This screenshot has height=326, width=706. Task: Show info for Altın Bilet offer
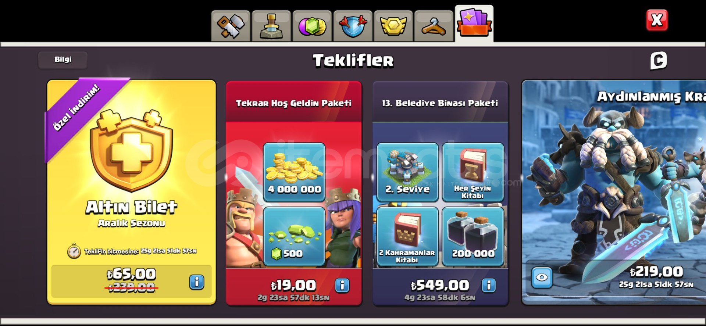tap(197, 282)
